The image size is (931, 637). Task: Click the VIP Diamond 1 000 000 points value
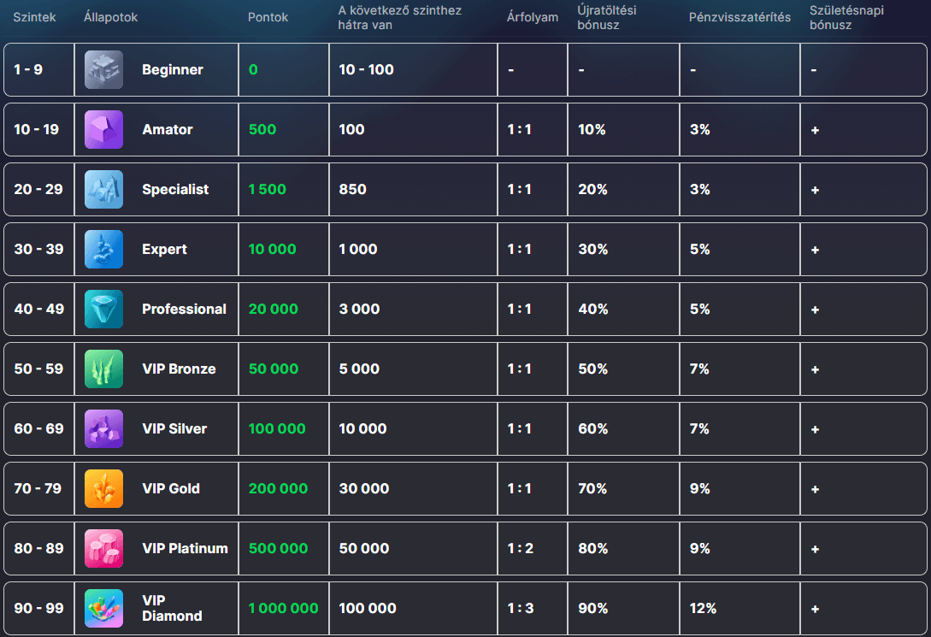point(283,609)
